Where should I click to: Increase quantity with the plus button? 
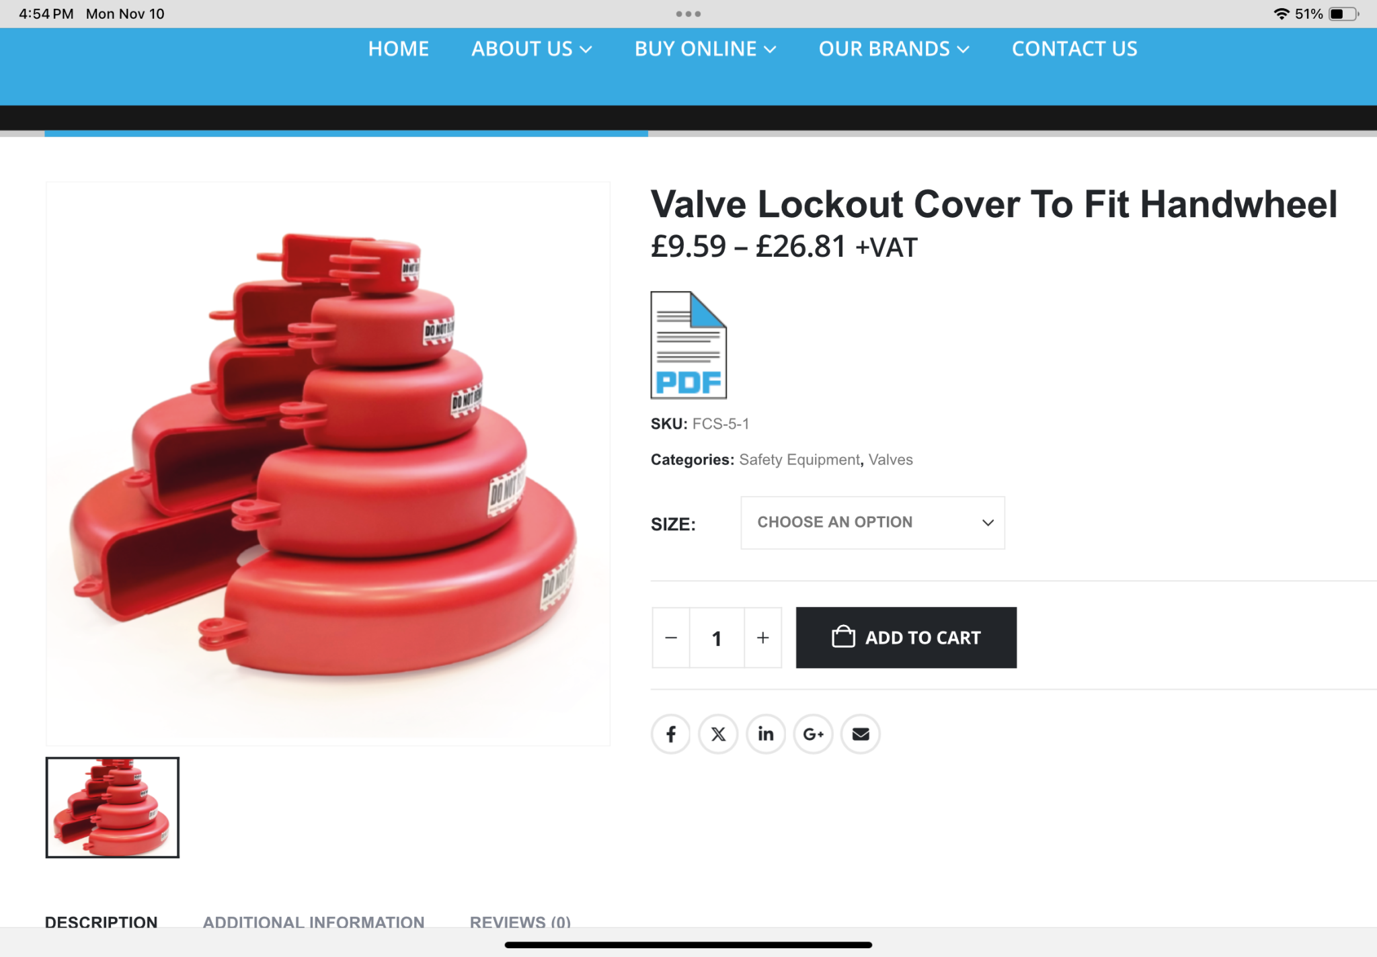point(763,638)
